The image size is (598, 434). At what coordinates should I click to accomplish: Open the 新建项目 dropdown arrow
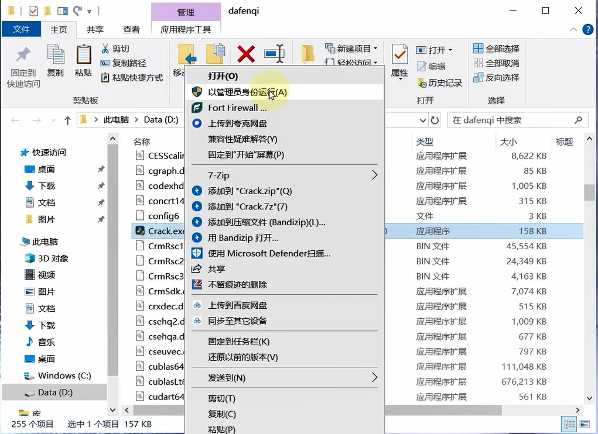[x=375, y=49]
